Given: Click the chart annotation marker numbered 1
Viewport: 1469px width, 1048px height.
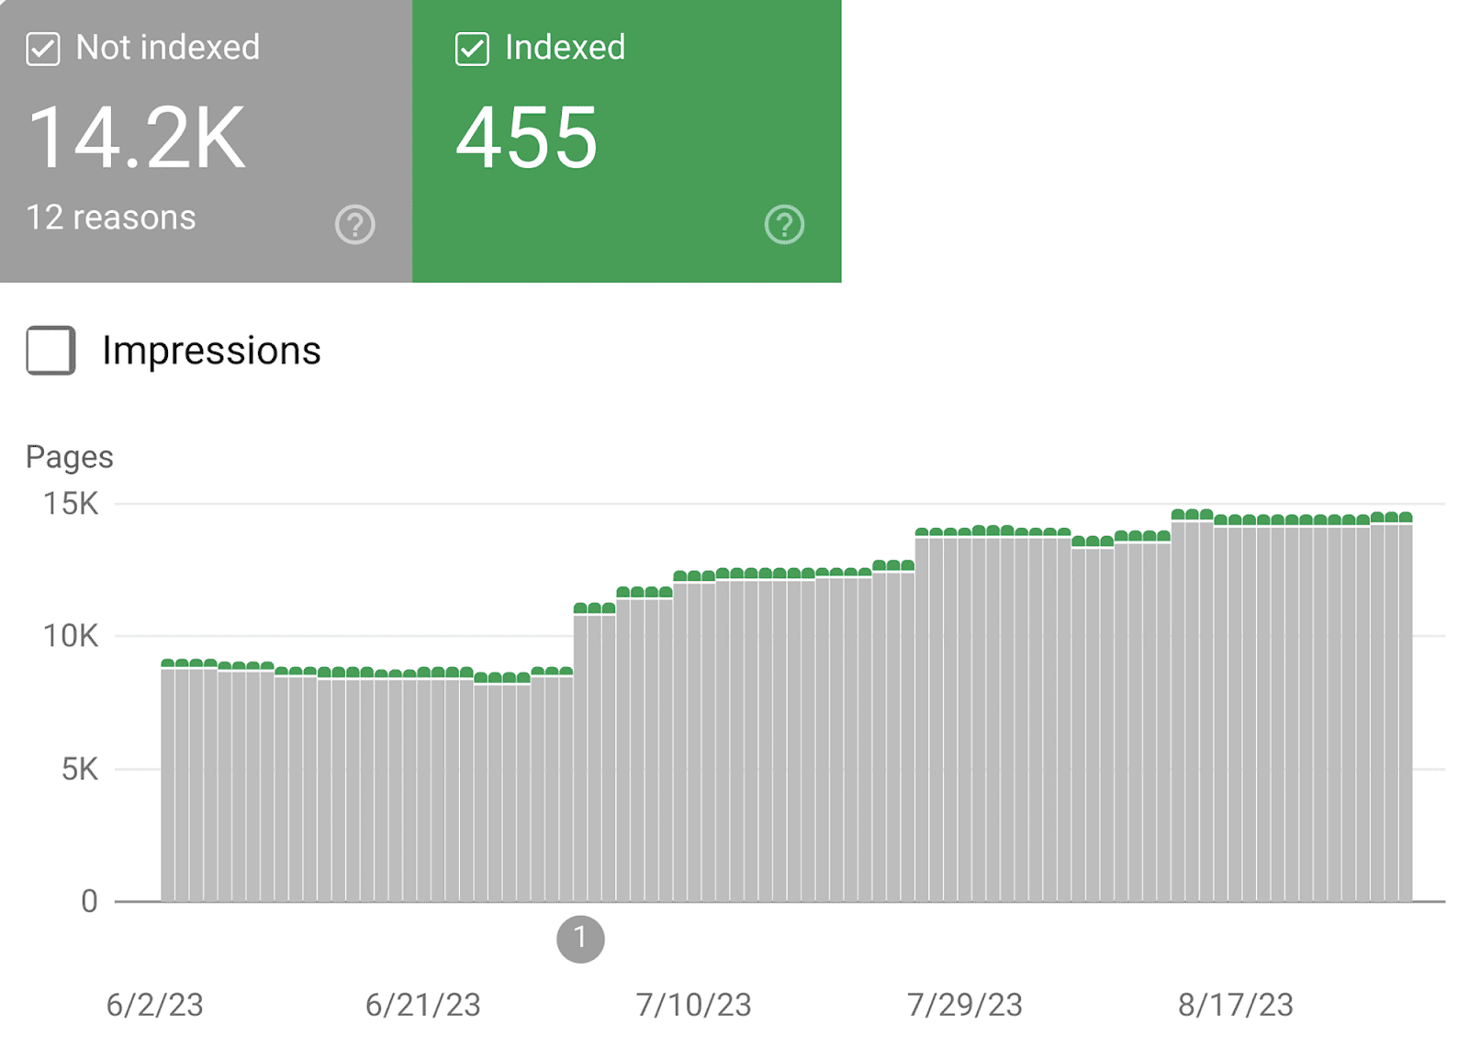Looking at the screenshot, I should pos(580,939).
